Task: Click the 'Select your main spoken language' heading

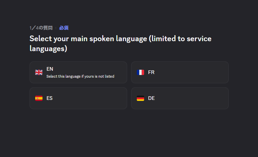Action: click(88, 39)
